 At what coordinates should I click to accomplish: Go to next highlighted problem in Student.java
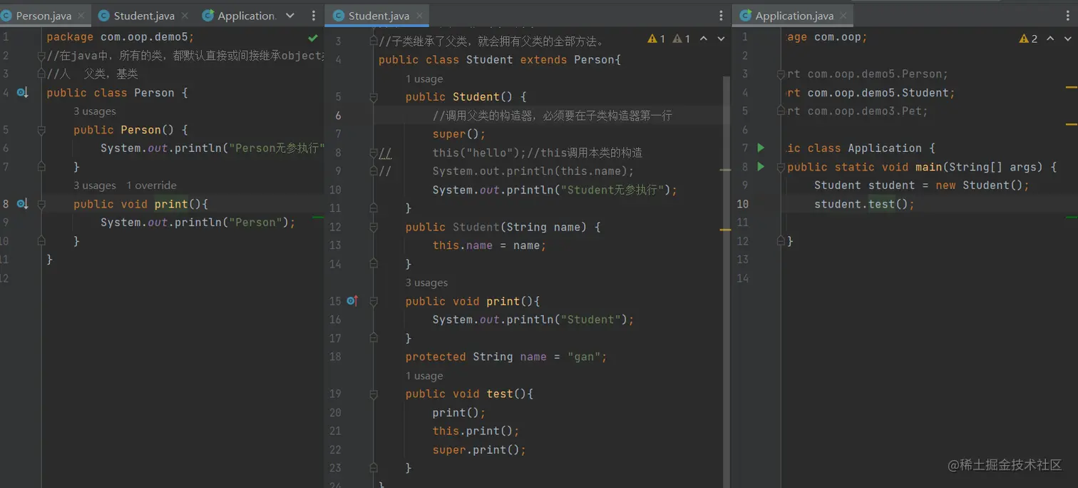coord(721,39)
